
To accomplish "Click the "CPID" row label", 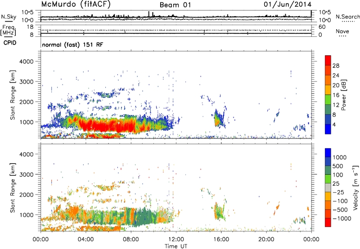I will click(x=10, y=43).
